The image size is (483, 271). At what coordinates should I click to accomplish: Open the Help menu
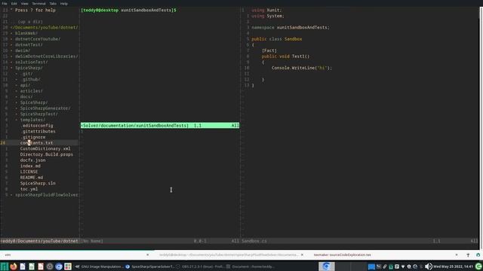click(x=63, y=3)
